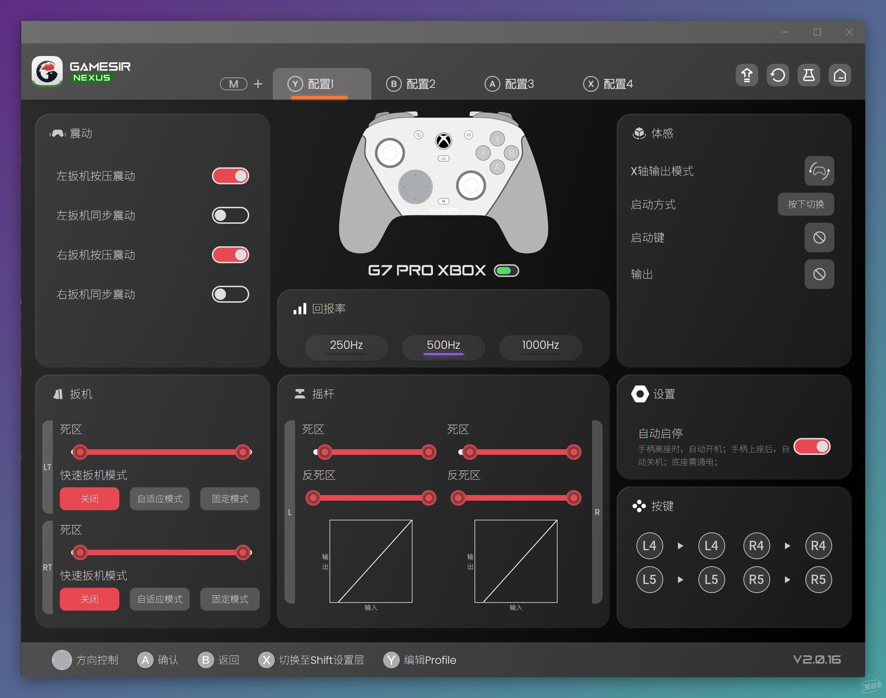
Task: Click the right stick on controller image
Action: [471, 185]
